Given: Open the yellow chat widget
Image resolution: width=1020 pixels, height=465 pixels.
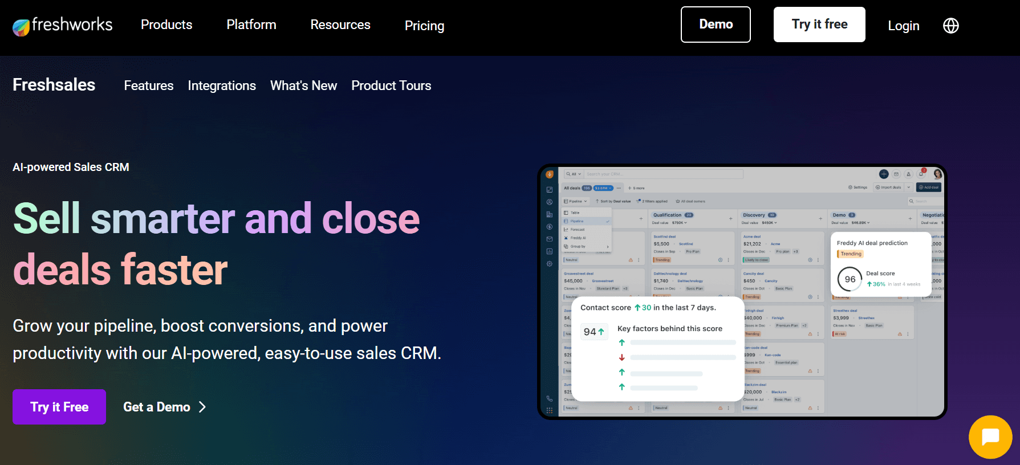Looking at the screenshot, I should pyautogui.click(x=990, y=437).
